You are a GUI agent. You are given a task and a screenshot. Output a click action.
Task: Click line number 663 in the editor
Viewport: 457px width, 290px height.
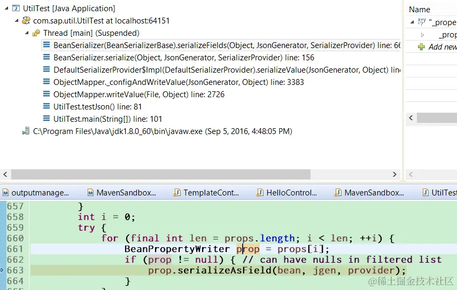(15, 270)
